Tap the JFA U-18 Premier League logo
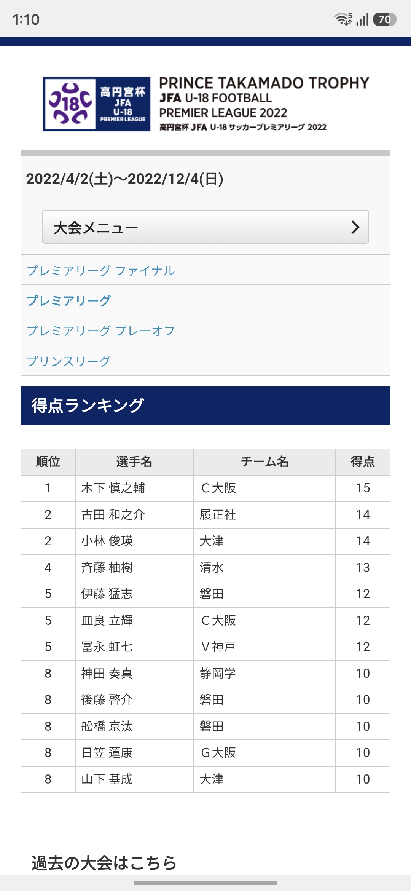The image size is (411, 891). (x=97, y=104)
